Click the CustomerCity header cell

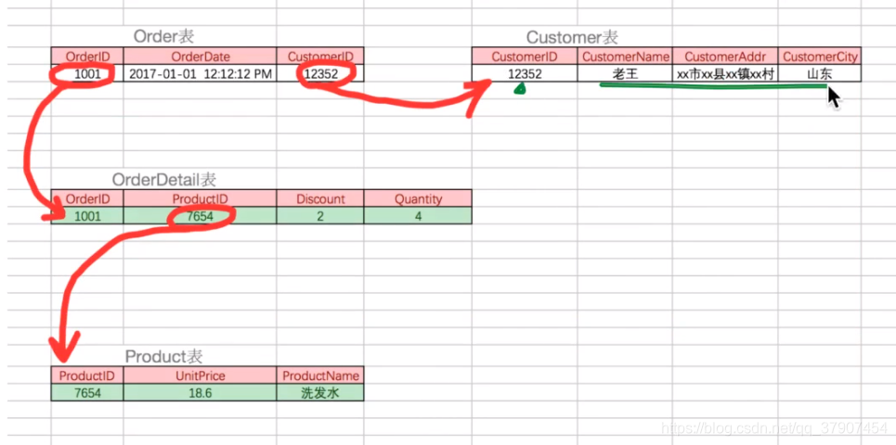tap(820, 57)
